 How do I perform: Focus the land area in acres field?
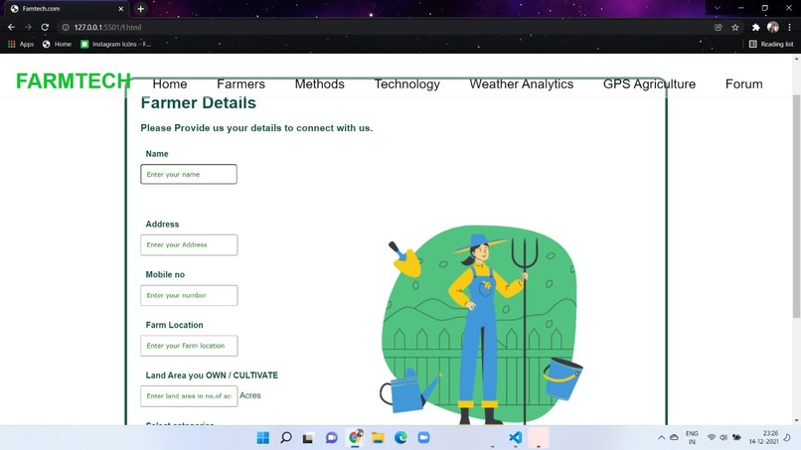[x=189, y=395]
